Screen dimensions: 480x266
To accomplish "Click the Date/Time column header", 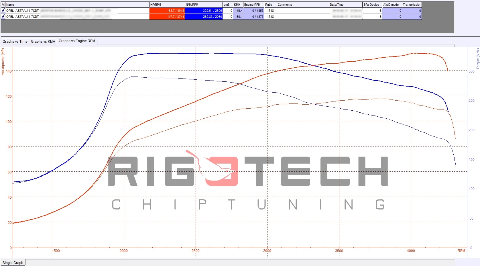I will (345, 5).
